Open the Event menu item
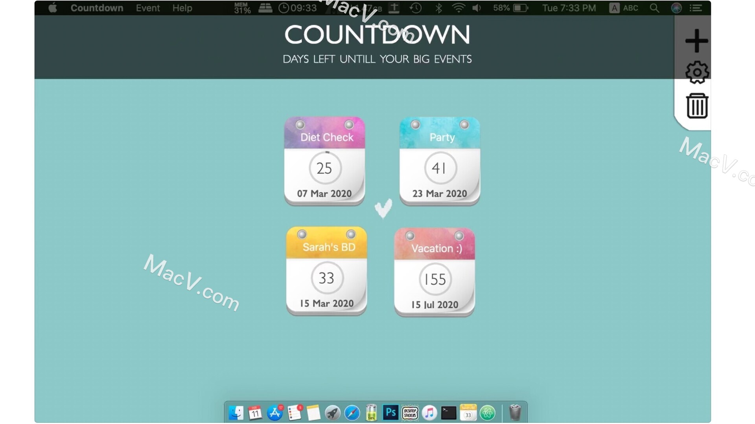Image resolution: width=755 pixels, height=424 pixels. [x=147, y=8]
